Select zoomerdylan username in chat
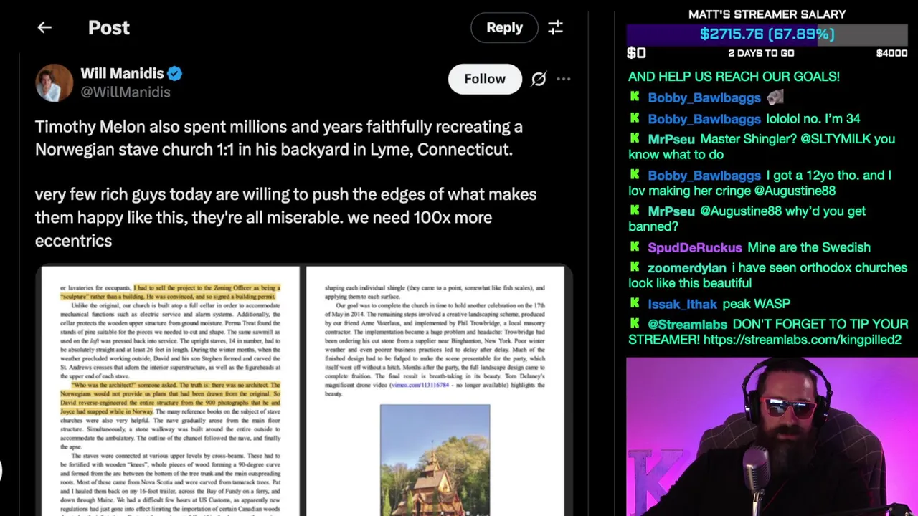The width and height of the screenshot is (918, 516). [686, 267]
